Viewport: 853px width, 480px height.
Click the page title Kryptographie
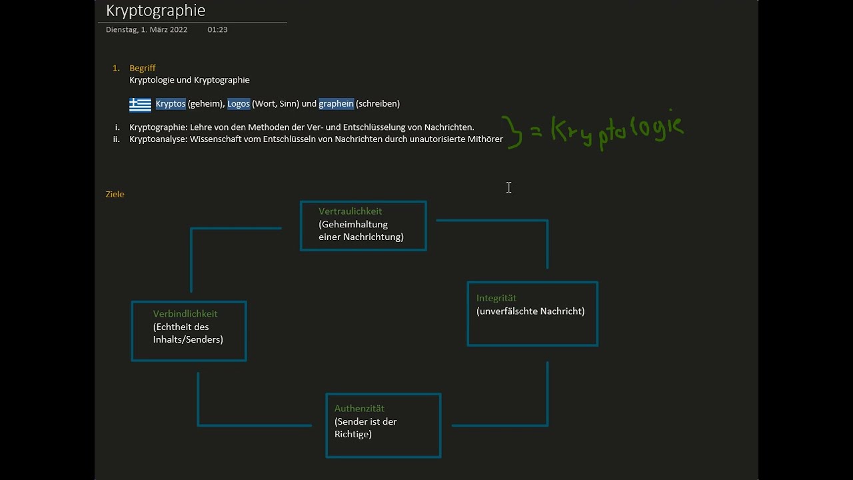point(155,11)
